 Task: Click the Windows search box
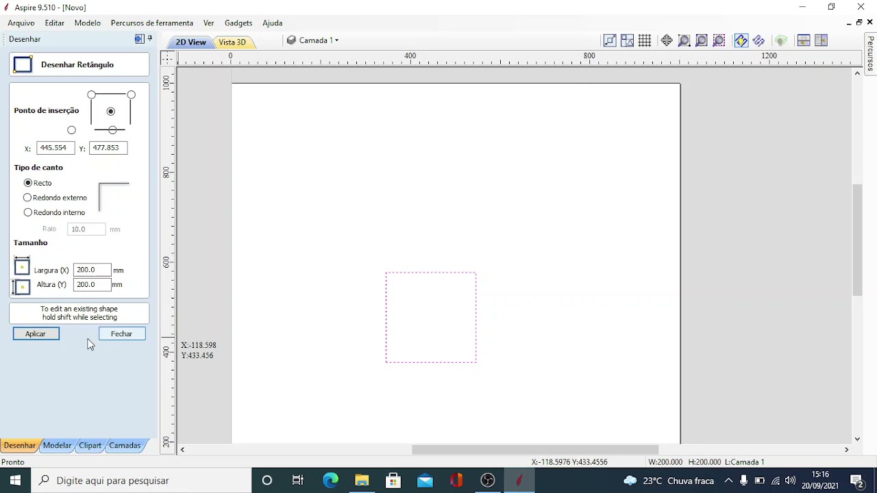(x=141, y=480)
